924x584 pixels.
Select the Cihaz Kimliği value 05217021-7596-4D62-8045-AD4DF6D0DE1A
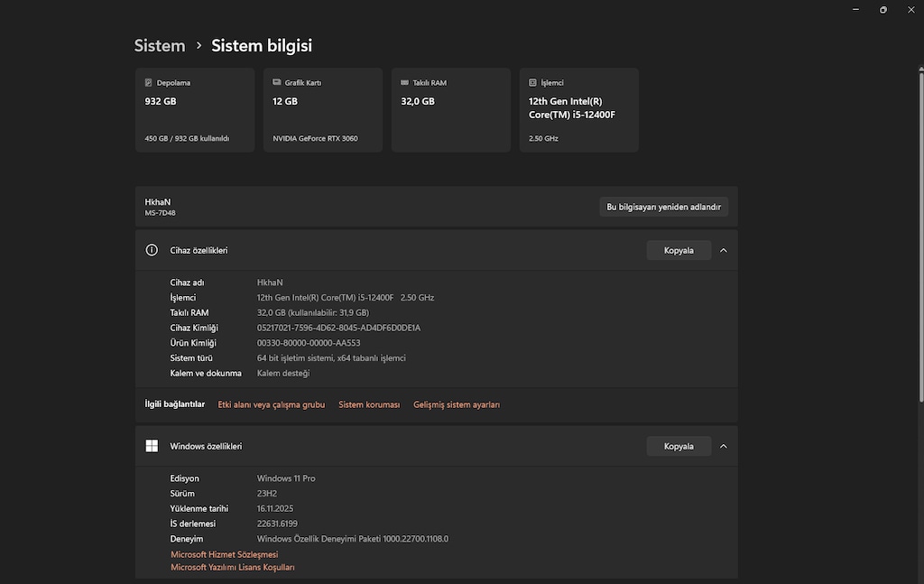[338, 328]
